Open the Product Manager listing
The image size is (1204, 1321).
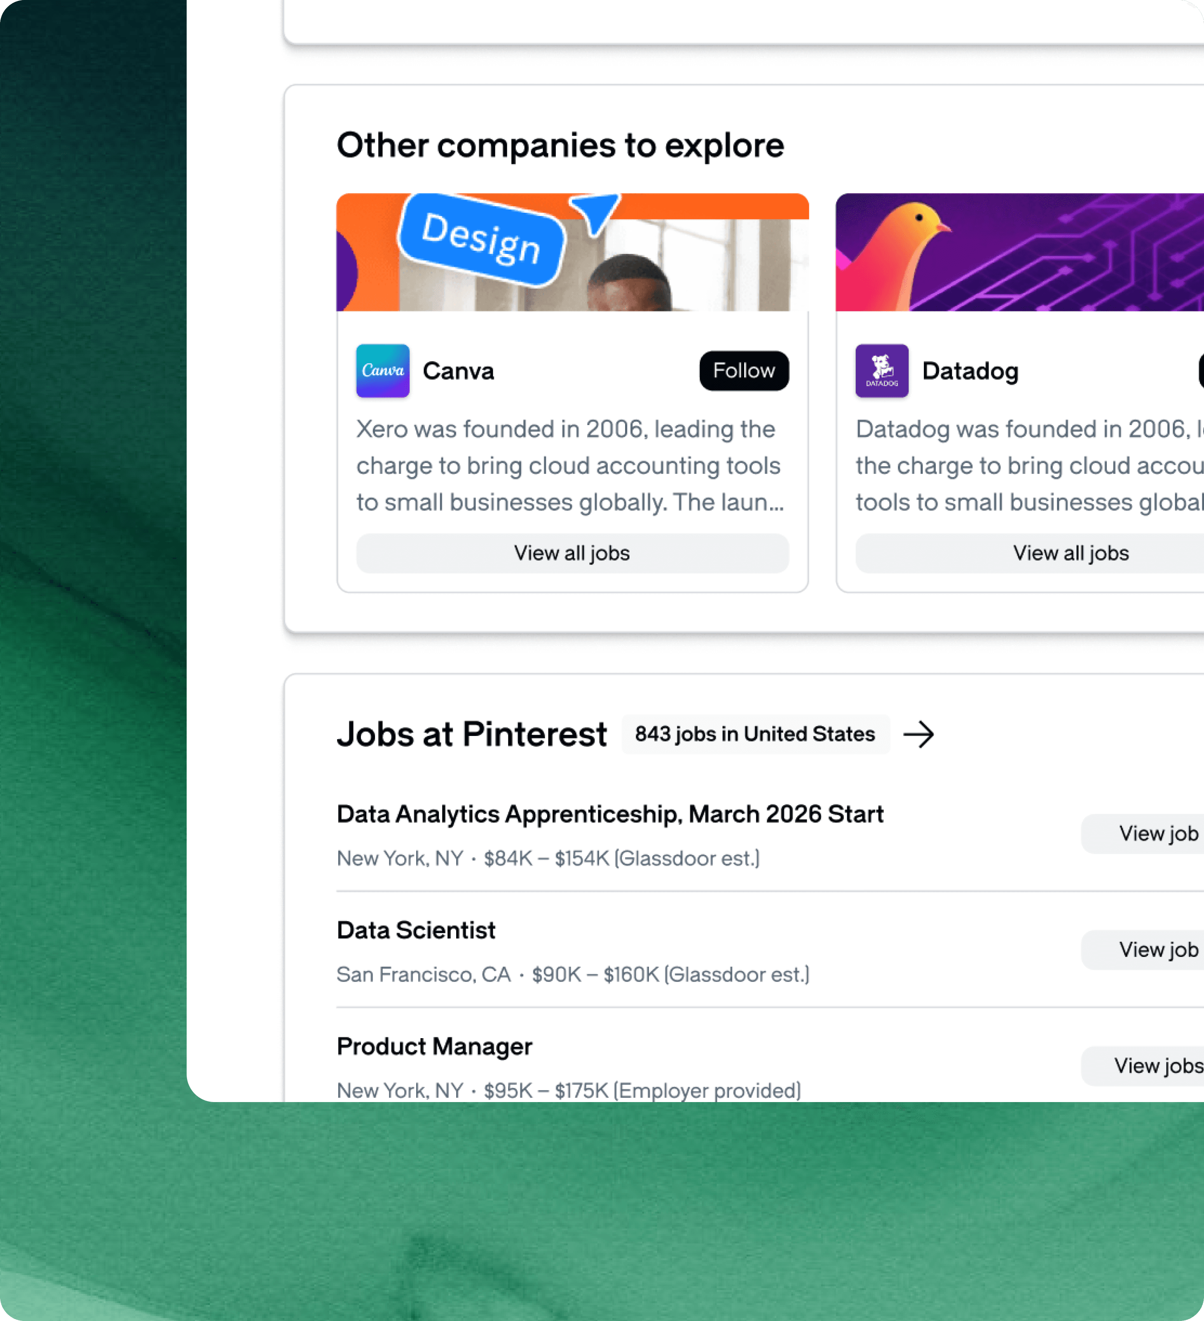(433, 1046)
